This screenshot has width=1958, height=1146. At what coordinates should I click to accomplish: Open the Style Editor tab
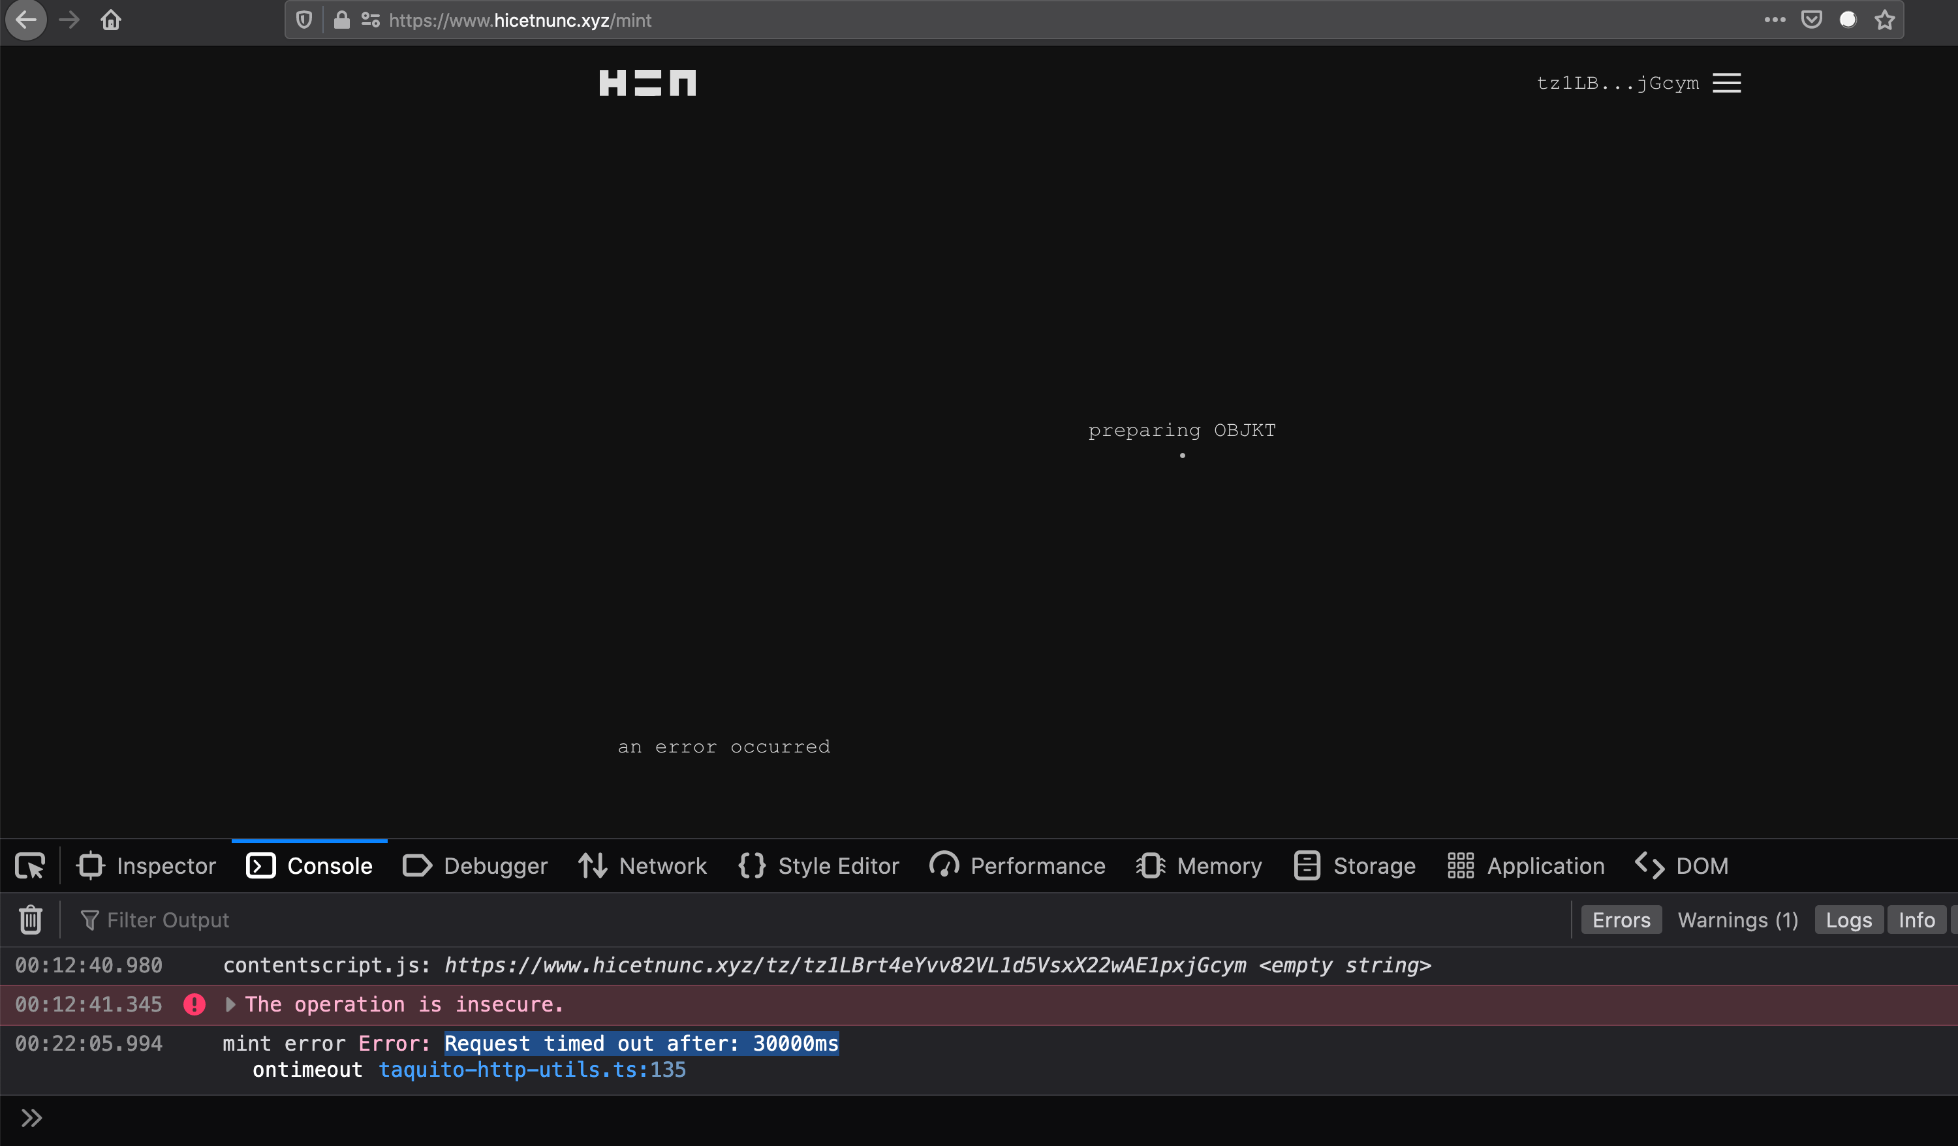coord(819,865)
